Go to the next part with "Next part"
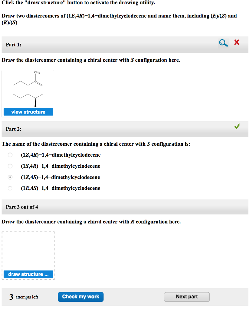250x309 pixels. [187, 297]
